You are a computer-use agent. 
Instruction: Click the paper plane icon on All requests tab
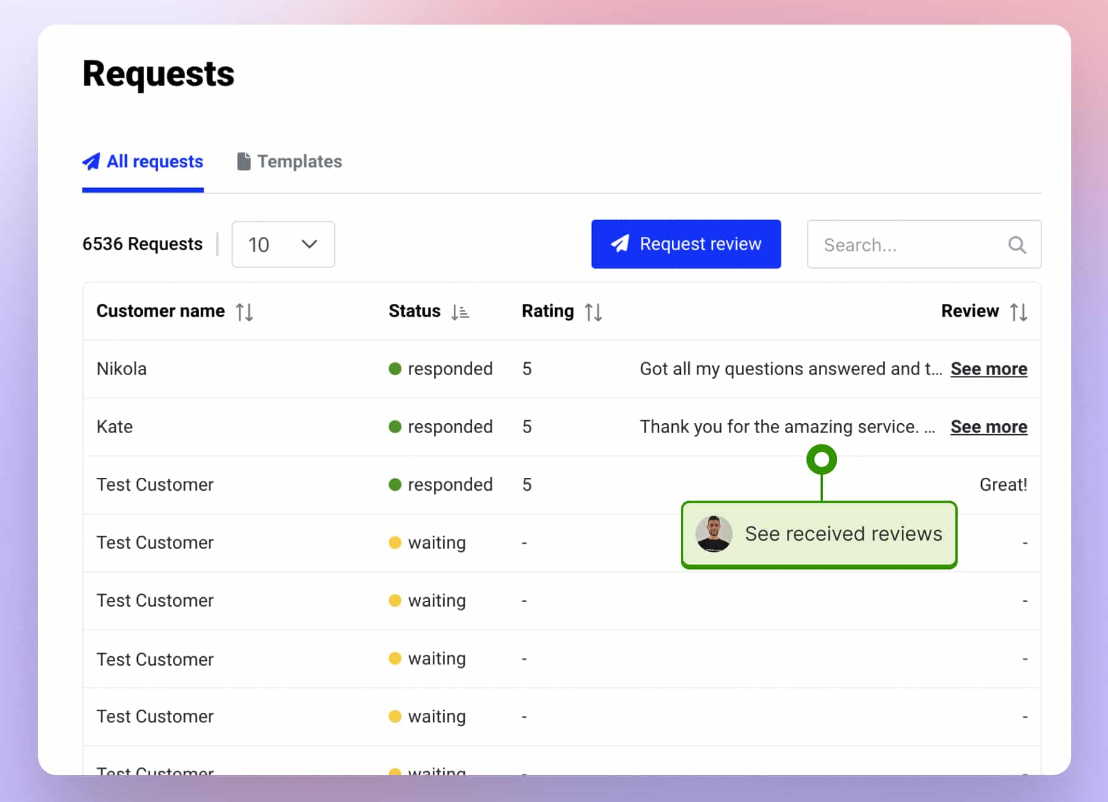point(90,161)
